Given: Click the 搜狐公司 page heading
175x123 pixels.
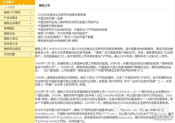Looking at the screenshot, I should coord(44,5).
